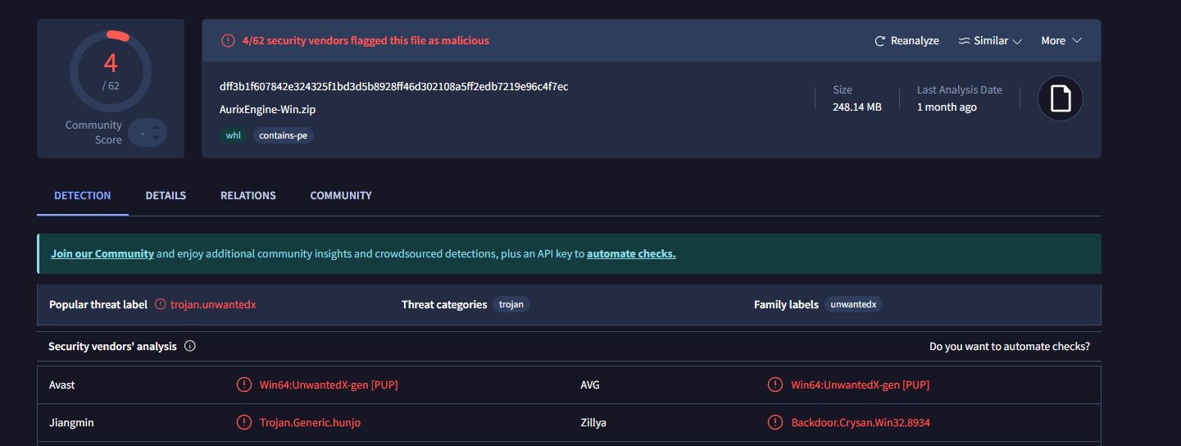Select the unwantedx family label chip

click(x=853, y=304)
